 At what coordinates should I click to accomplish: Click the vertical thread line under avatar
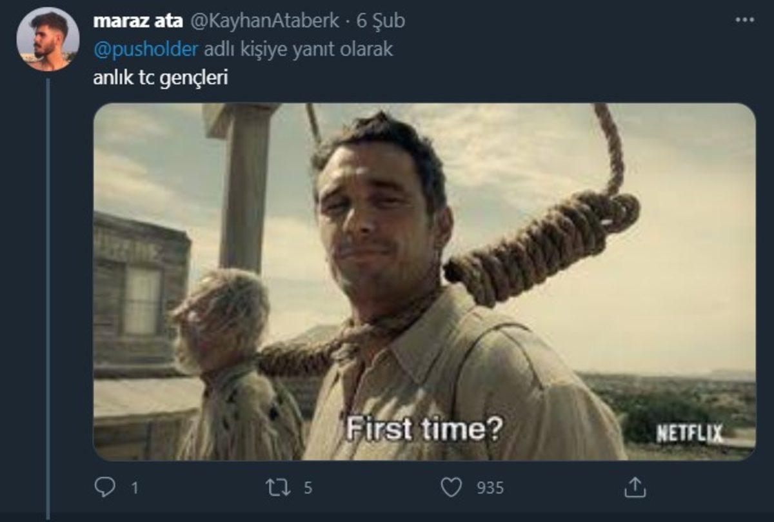coord(48,290)
